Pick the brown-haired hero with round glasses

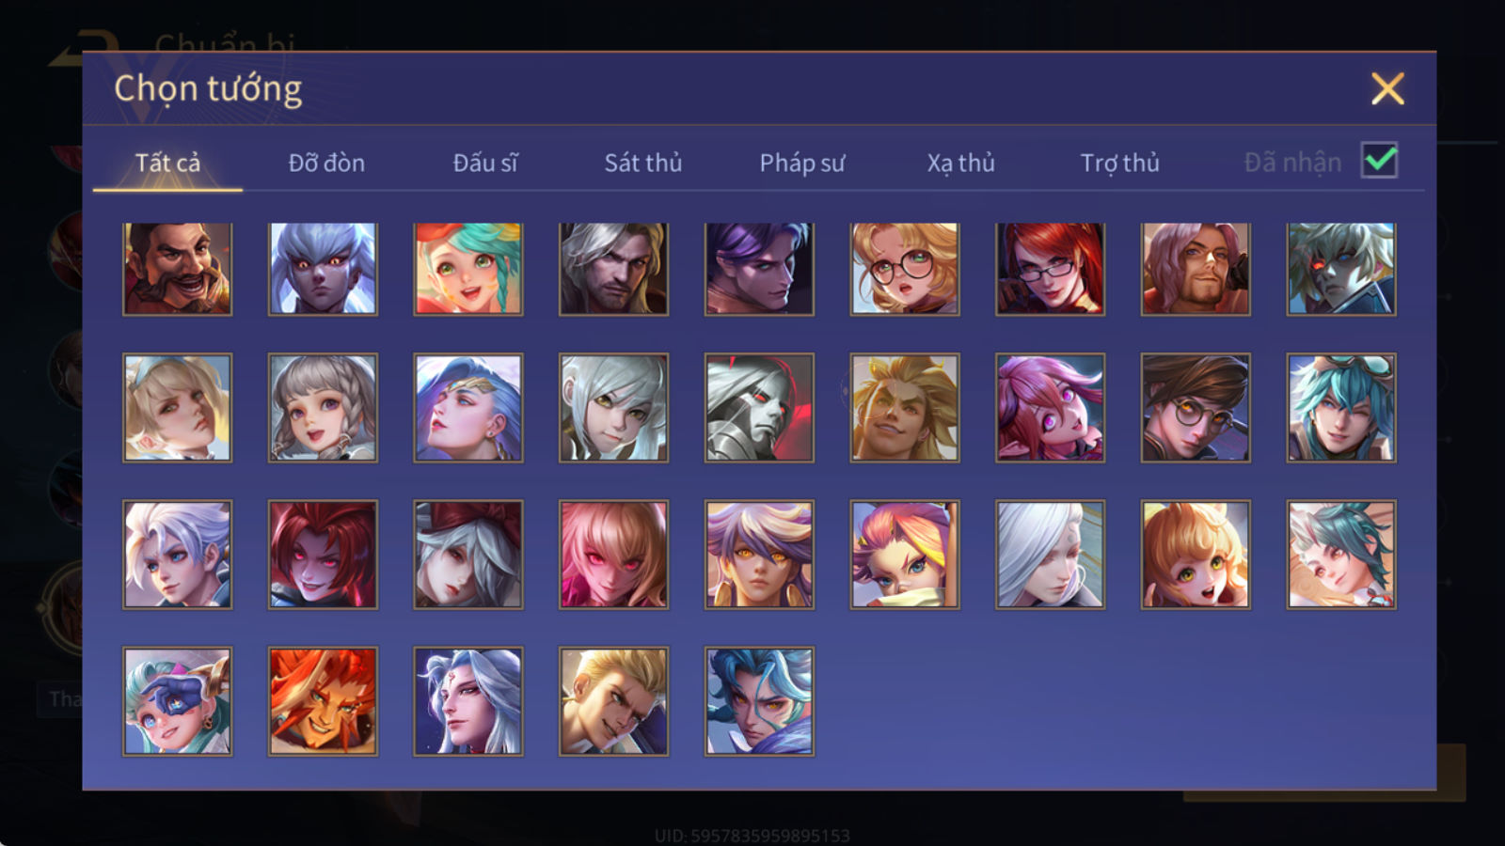1195,408
